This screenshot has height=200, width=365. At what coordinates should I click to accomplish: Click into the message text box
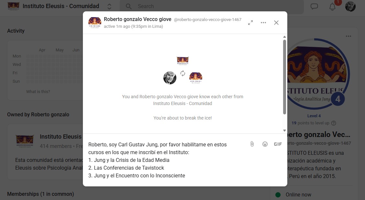click(x=166, y=160)
